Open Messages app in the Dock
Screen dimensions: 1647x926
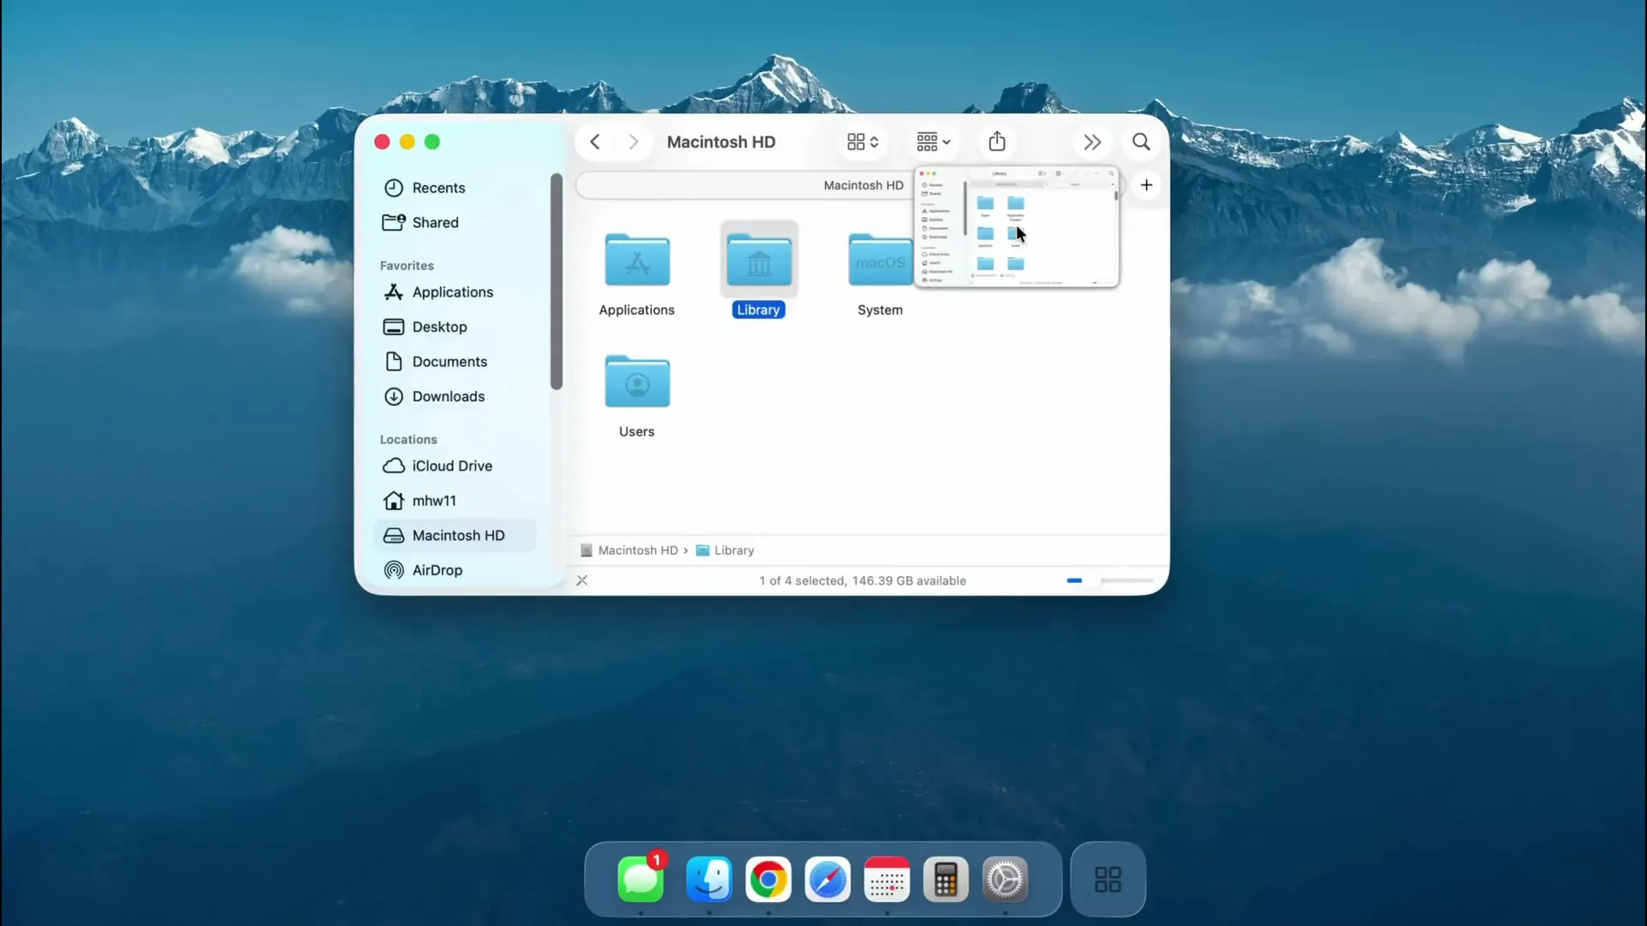641,879
